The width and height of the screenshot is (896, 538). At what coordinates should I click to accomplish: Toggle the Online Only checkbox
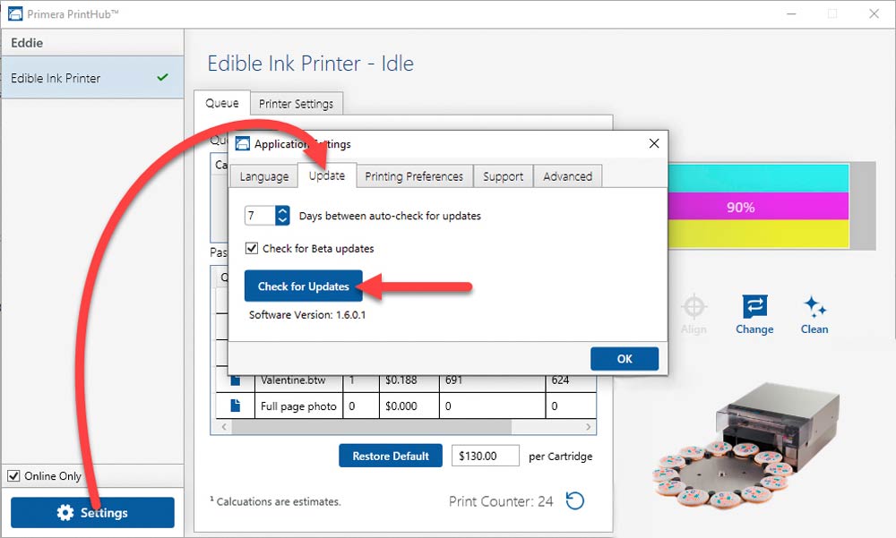[13, 475]
